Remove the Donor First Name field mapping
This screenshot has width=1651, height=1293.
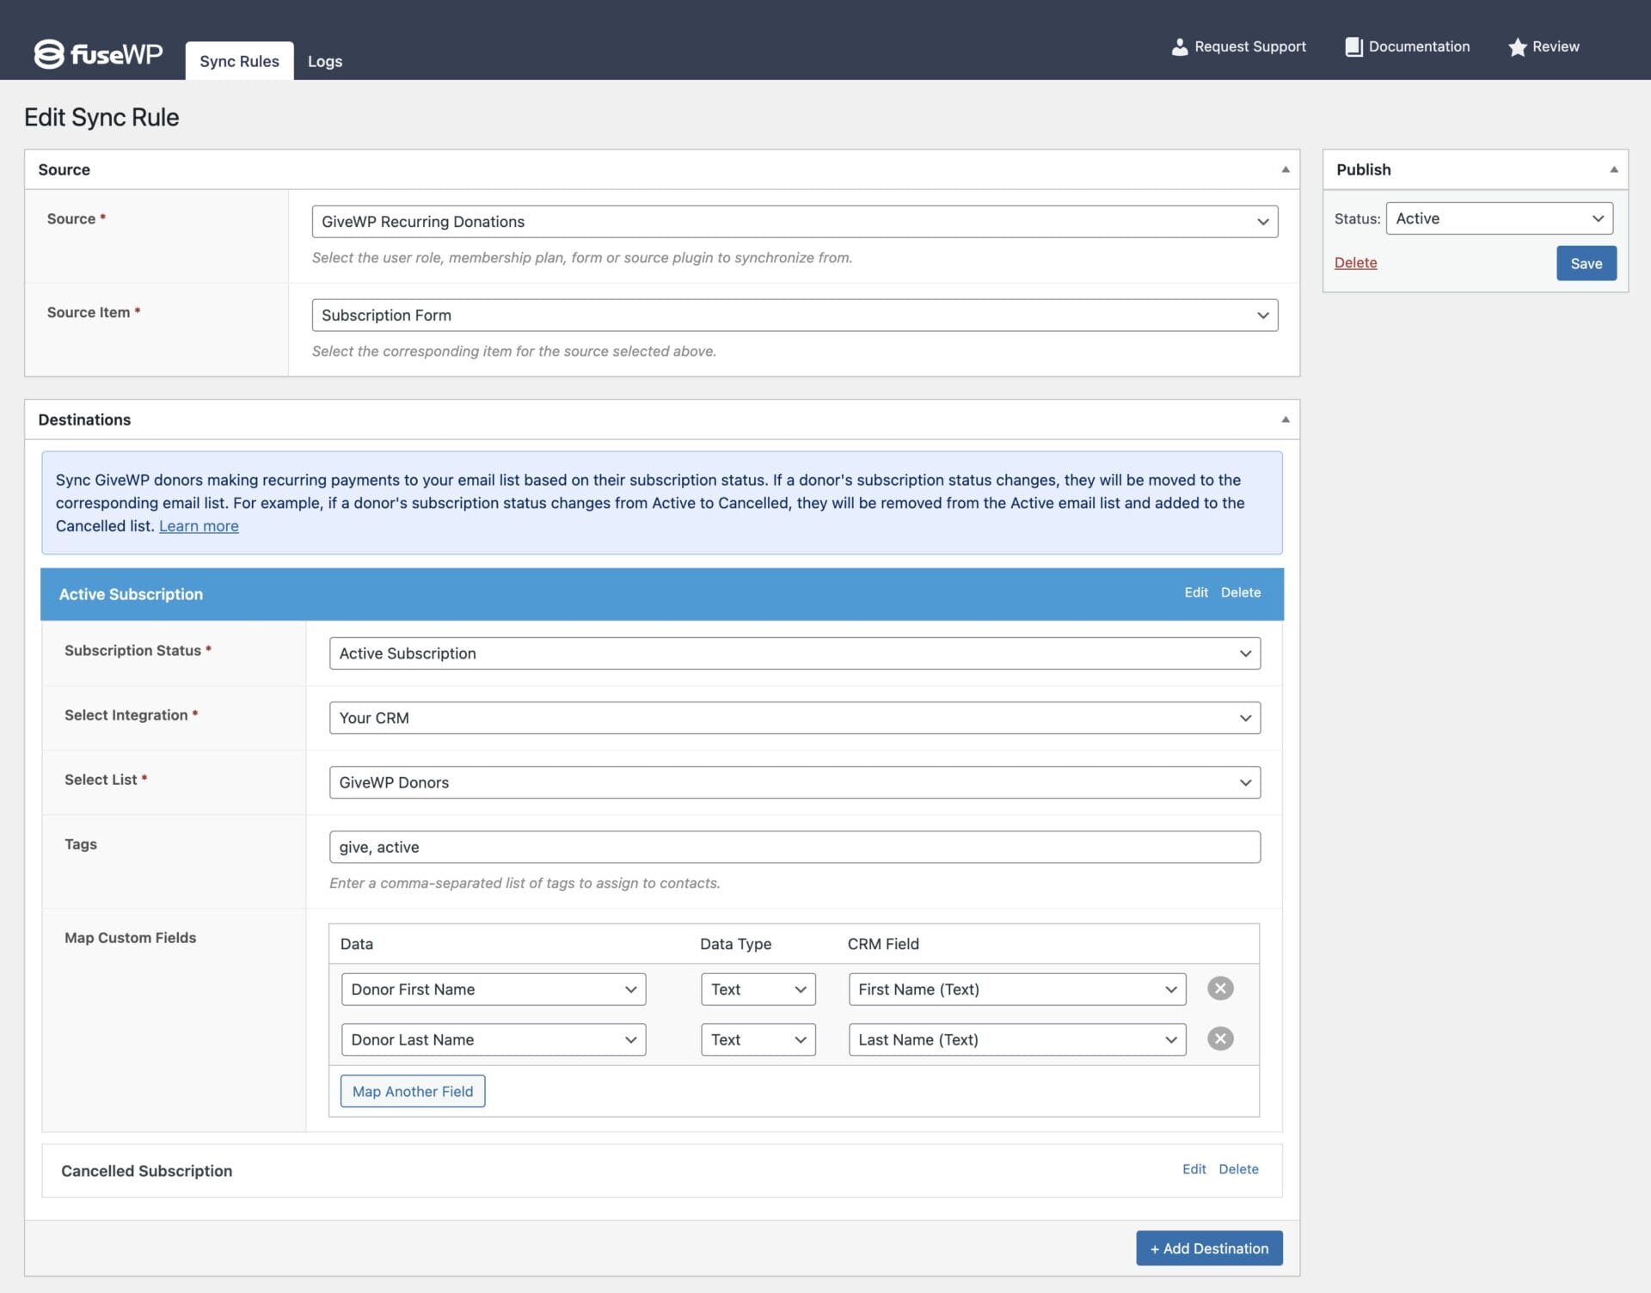click(1219, 989)
